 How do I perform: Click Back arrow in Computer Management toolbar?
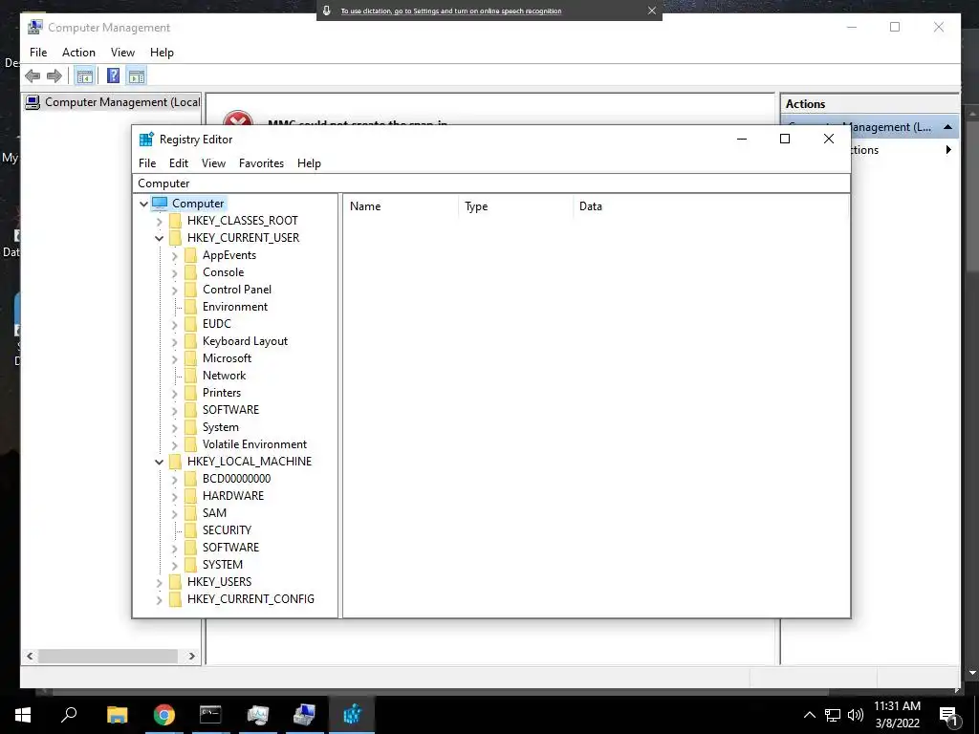[33, 76]
